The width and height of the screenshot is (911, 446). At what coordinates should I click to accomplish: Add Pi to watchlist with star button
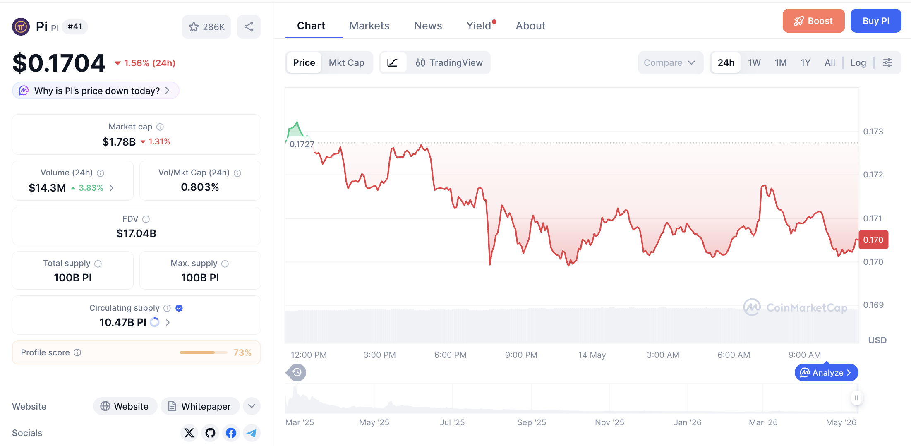click(x=206, y=27)
